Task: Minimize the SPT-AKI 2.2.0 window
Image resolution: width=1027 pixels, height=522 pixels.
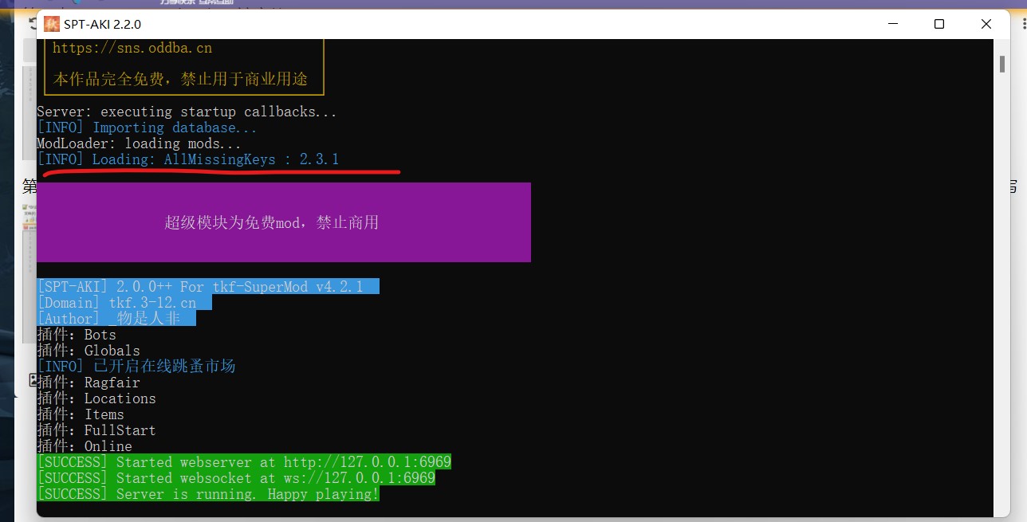Action: 894,24
